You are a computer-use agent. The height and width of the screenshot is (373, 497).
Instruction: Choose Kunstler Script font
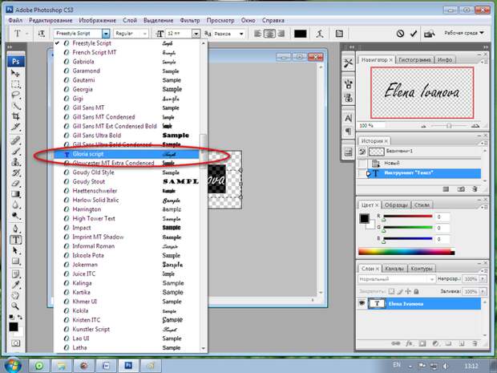pos(127,329)
